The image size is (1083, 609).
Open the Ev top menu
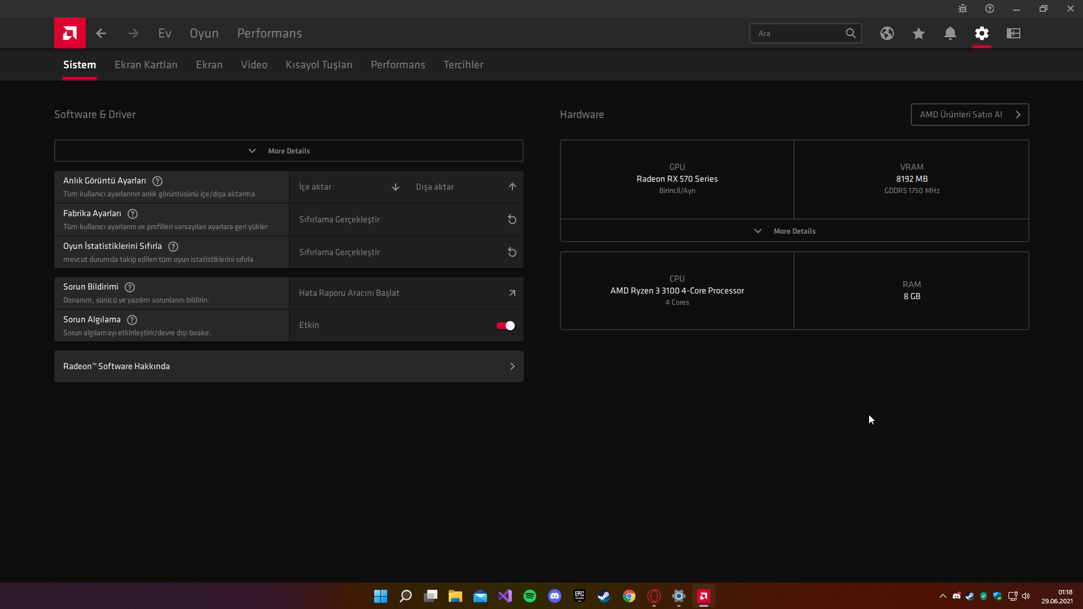point(165,33)
